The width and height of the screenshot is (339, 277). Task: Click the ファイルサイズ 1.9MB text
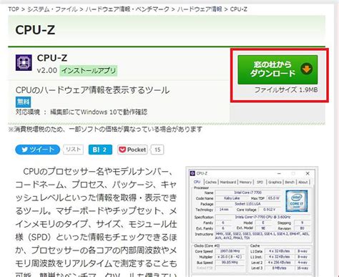(x=286, y=90)
